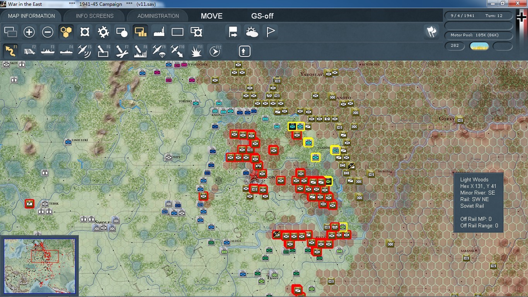This screenshot has height=297, width=528.
Task: Click the crossed flags icon
Action: 431,32
